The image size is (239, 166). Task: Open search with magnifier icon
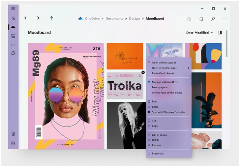pyautogui.click(x=213, y=19)
